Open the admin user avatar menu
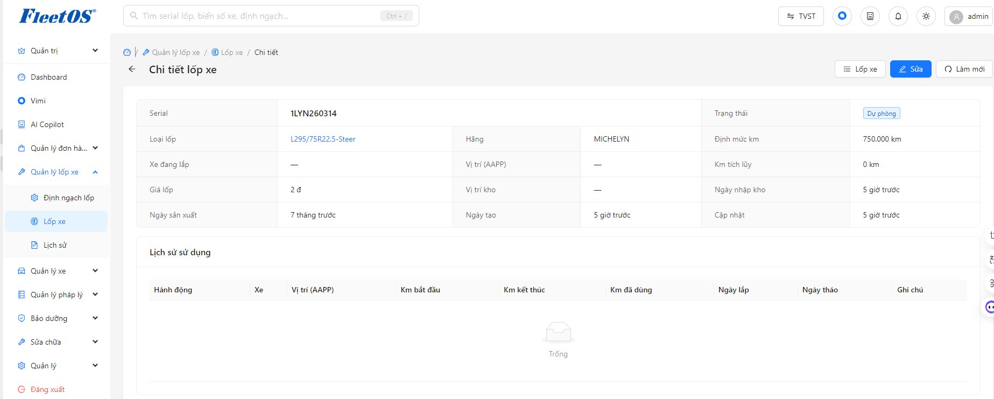Image resolution: width=994 pixels, height=399 pixels. [969, 16]
